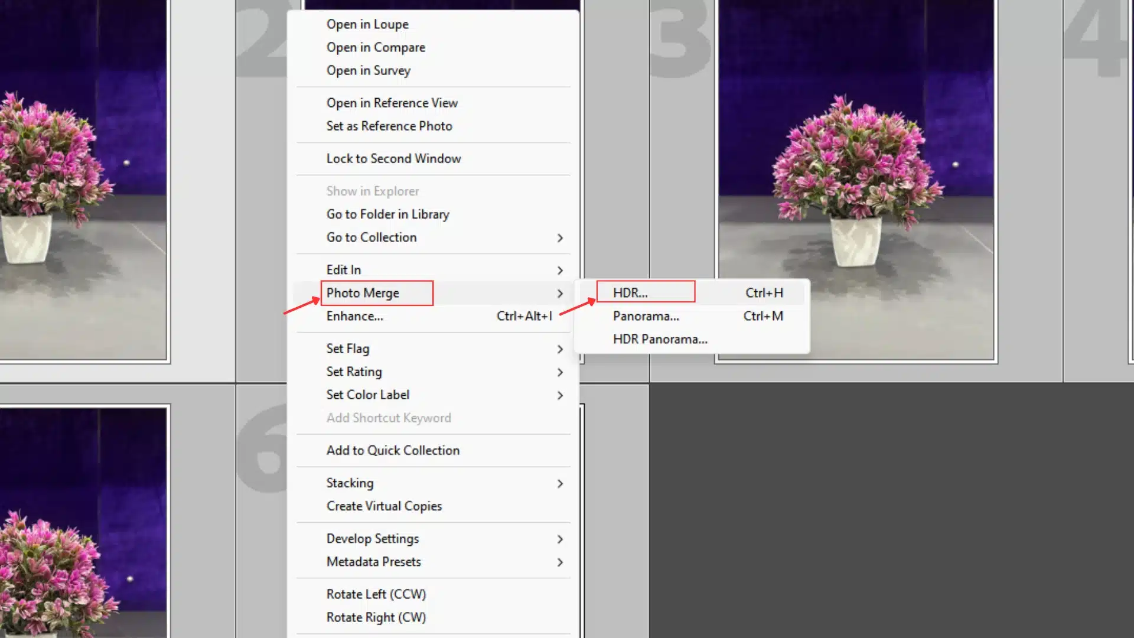1134x638 pixels.
Task: Select Rotate Right CW option
Action: [x=376, y=617]
